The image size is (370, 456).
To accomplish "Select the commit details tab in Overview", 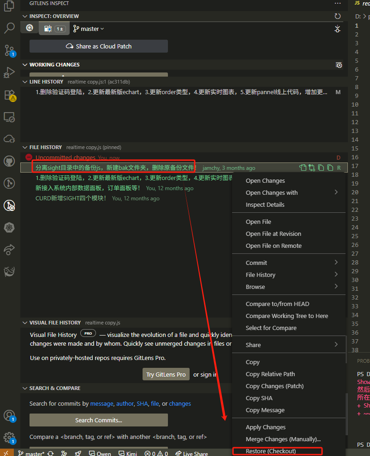I will point(30,28).
